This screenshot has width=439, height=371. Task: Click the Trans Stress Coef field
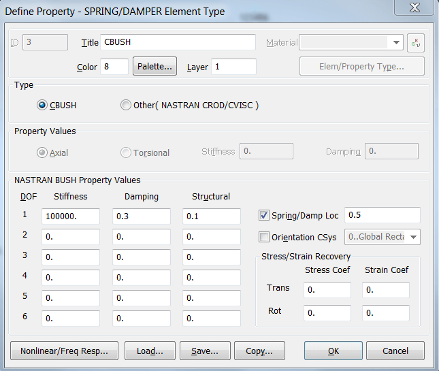pos(327,290)
